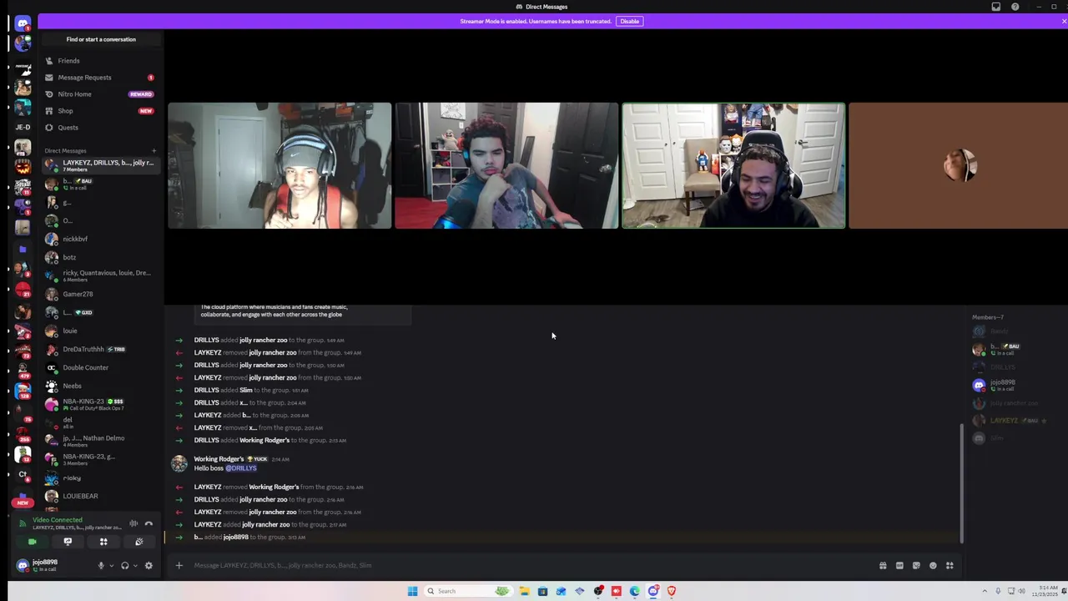Open Discord home direct messages icon
Viewport: 1068px width, 601px height.
[x=23, y=23]
